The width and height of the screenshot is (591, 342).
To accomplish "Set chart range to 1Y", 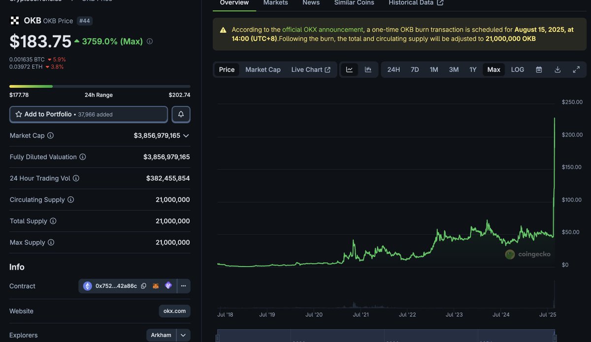I will (x=473, y=69).
